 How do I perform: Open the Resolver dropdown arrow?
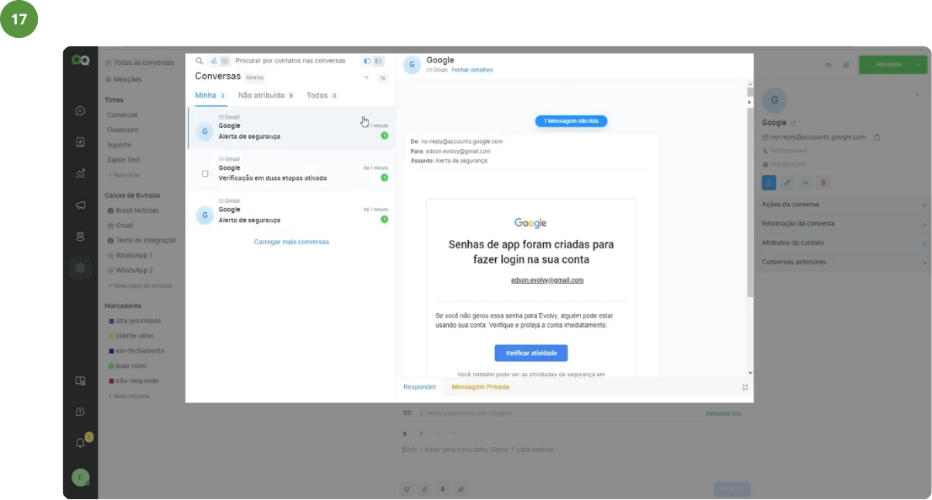(919, 65)
